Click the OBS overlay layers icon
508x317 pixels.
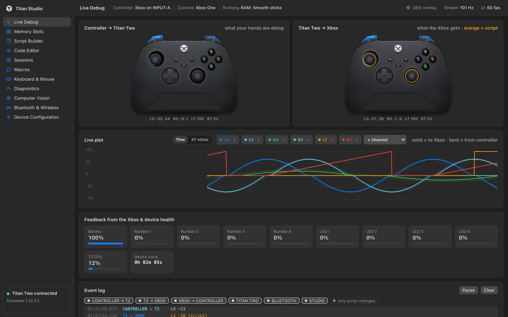pos(408,7)
